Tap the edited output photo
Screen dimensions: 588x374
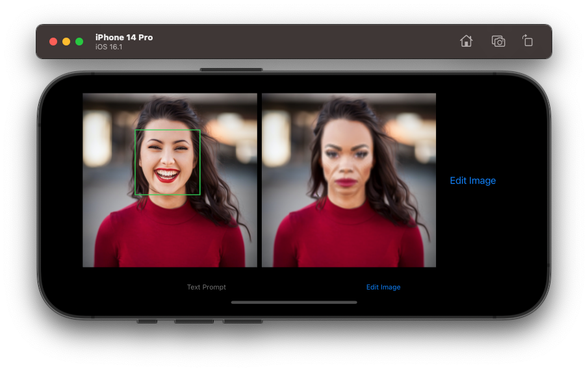pos(349,181)
